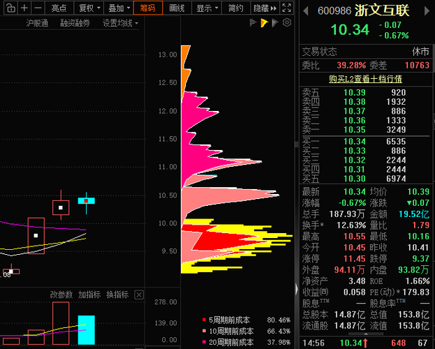This screenshot has width=435, height=349.
Task: Click 换手 value 12.63%
Action: [352, 225]
